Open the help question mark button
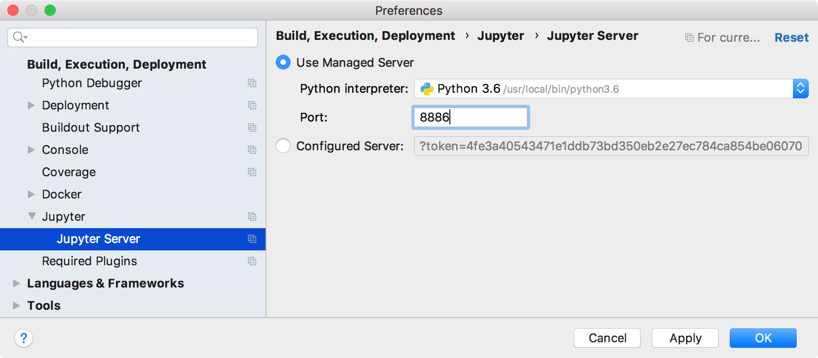This screenshot has height=358, width=818. (24, 338)
